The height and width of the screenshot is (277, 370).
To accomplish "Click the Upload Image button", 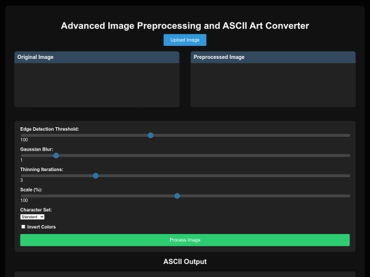I will 185,40.
